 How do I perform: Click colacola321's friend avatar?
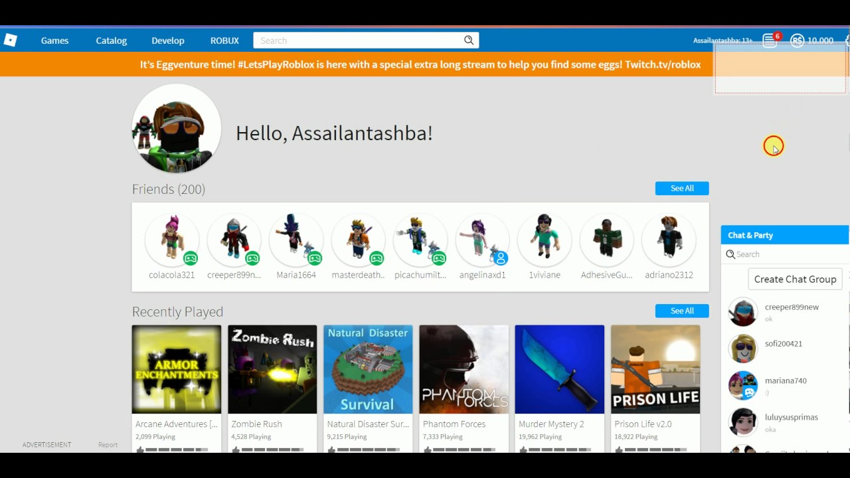point(172,239)
